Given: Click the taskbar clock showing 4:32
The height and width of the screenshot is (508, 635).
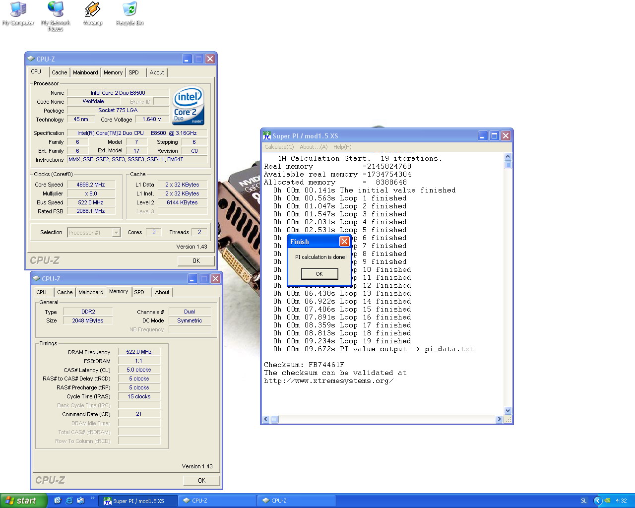Looking at the screenshot, I should (621, 501).
